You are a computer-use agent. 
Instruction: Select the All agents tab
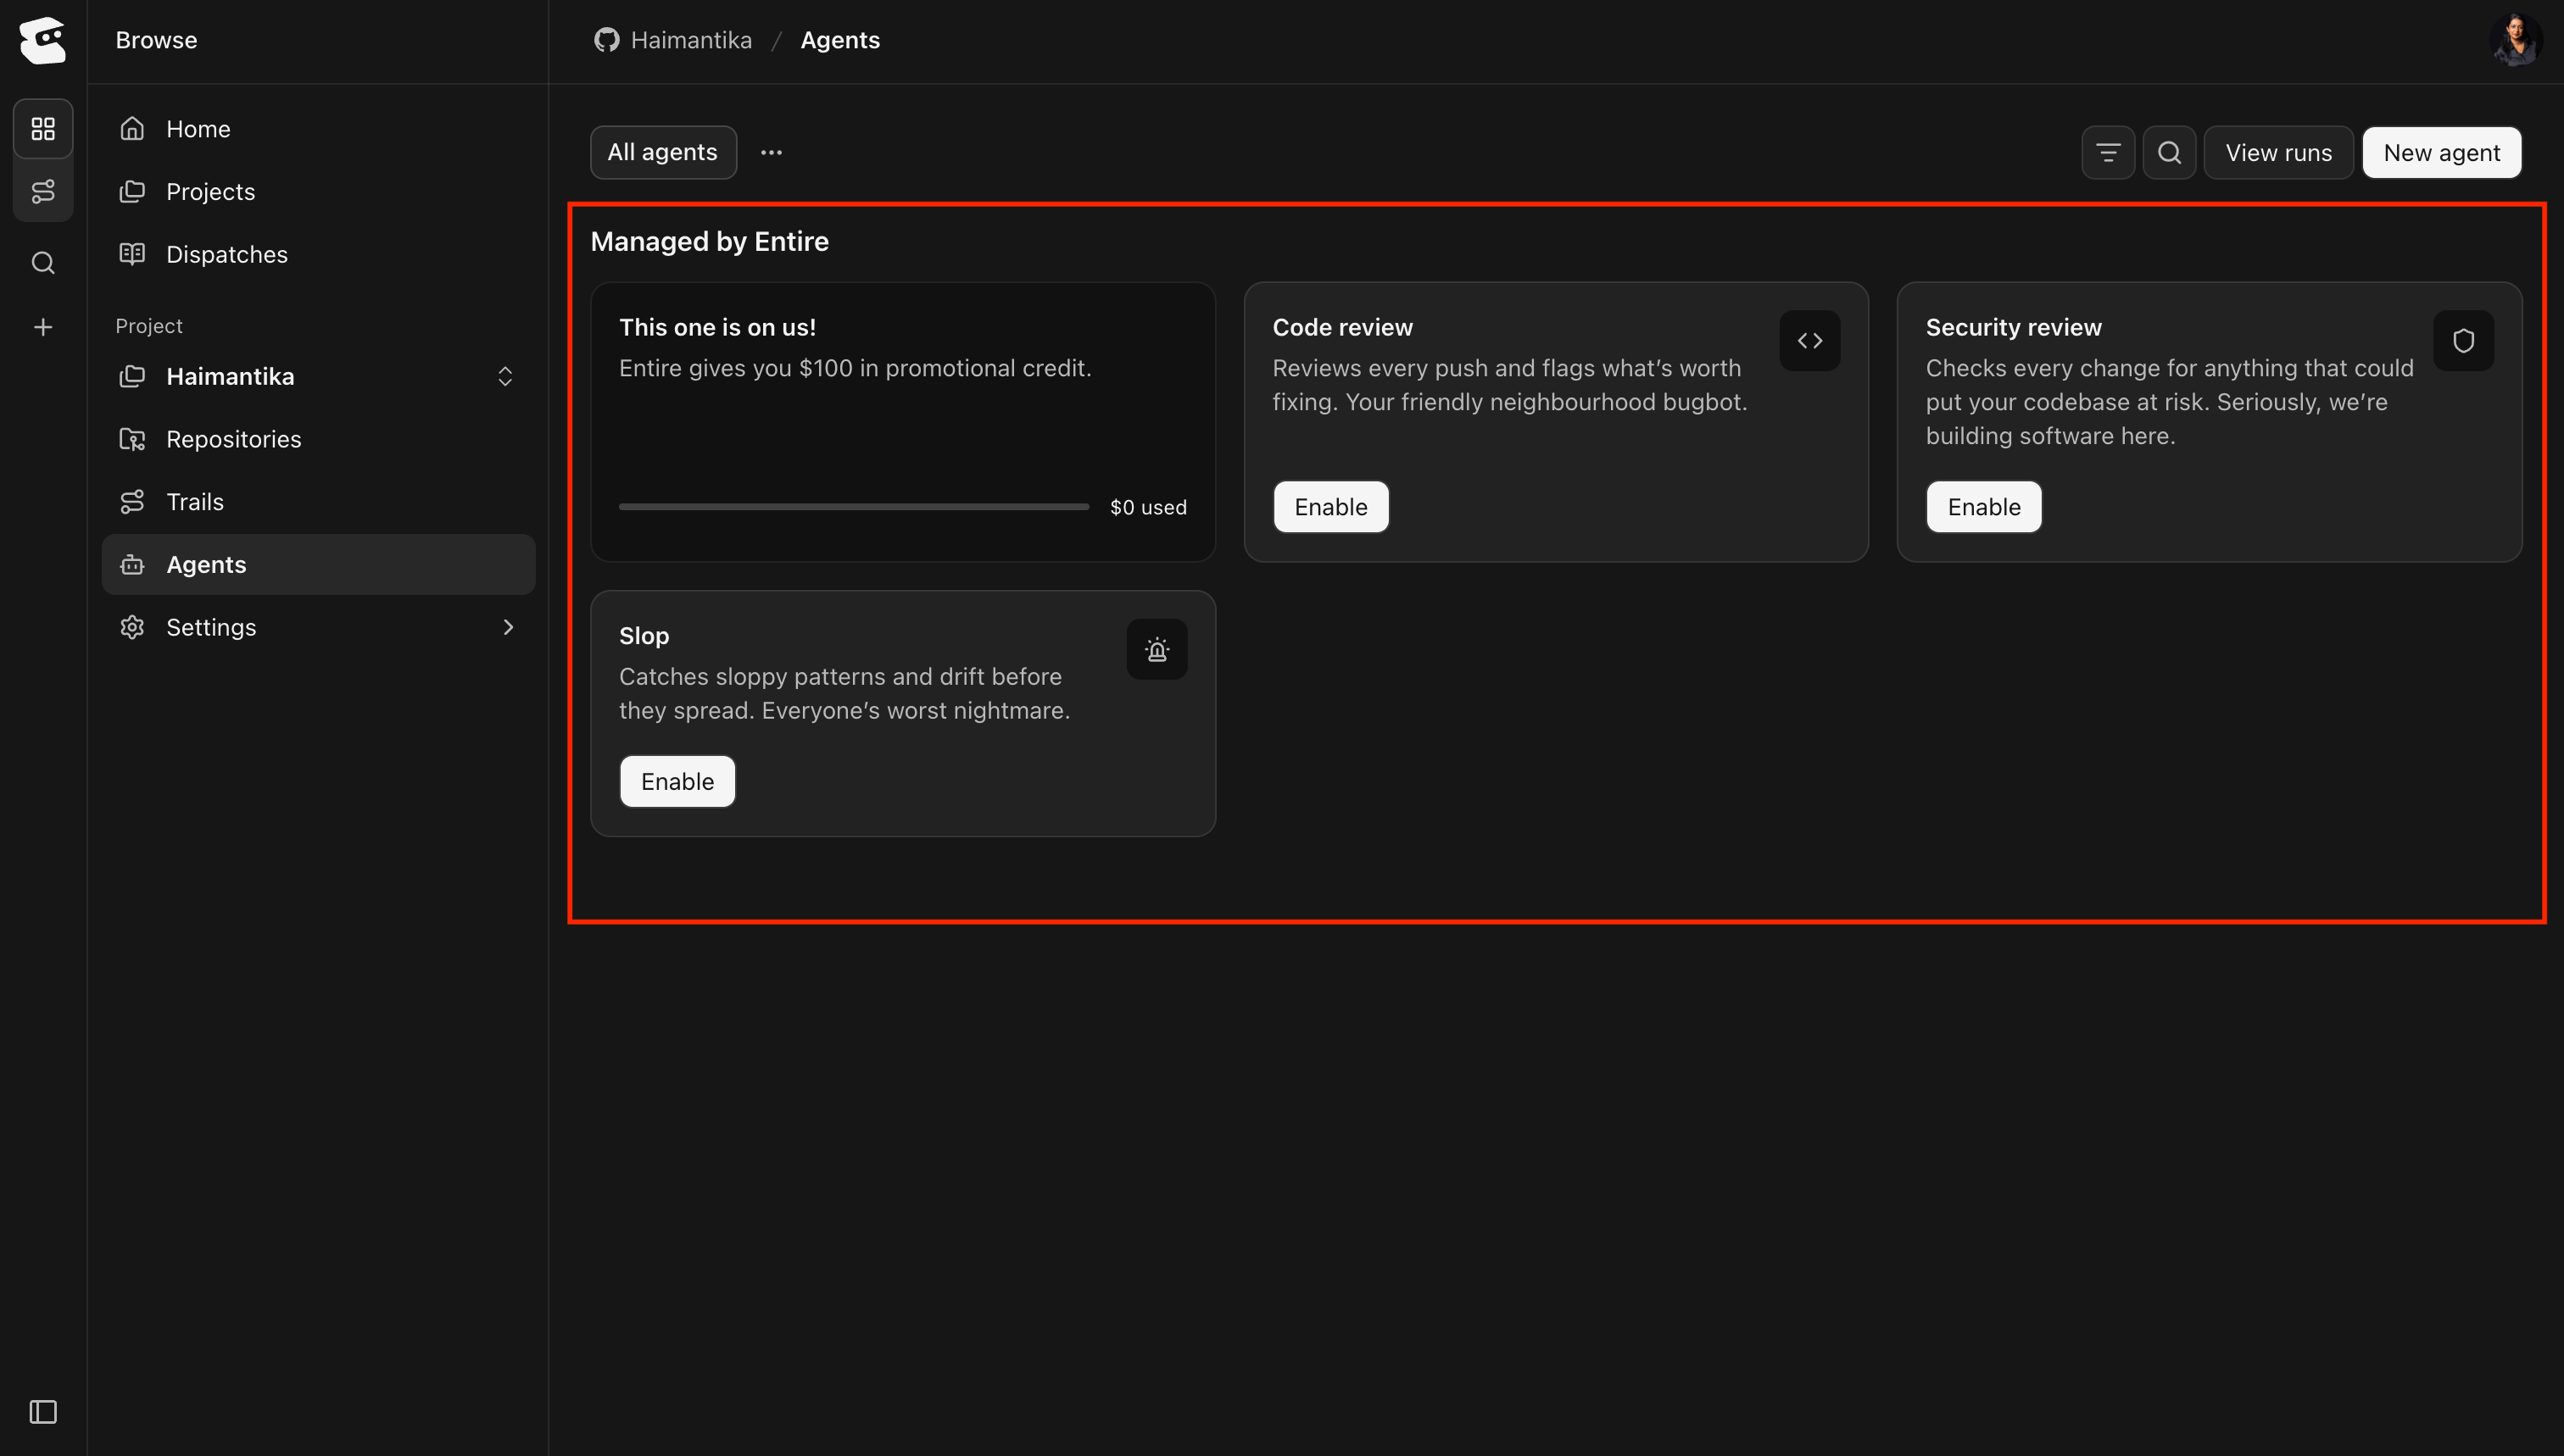pyautogui.click(x=663, y=153)
